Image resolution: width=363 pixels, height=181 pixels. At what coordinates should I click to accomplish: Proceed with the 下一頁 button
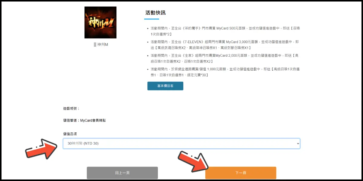tap(241, 173)
